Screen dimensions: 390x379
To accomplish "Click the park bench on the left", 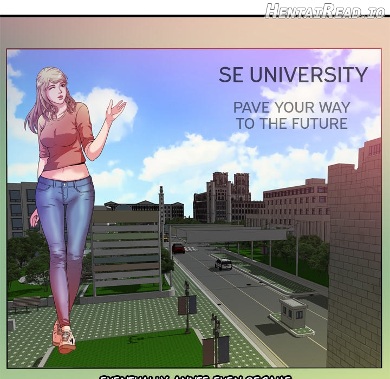I will (x=26, y=303).
